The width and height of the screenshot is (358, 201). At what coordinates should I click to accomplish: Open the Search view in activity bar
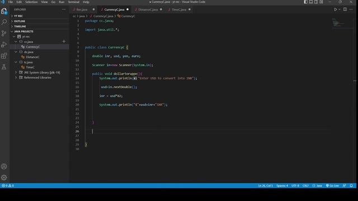4,22
